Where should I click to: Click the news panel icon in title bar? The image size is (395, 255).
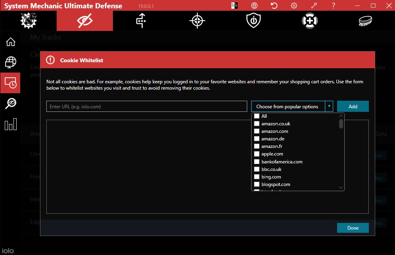(x=235, y=6)
